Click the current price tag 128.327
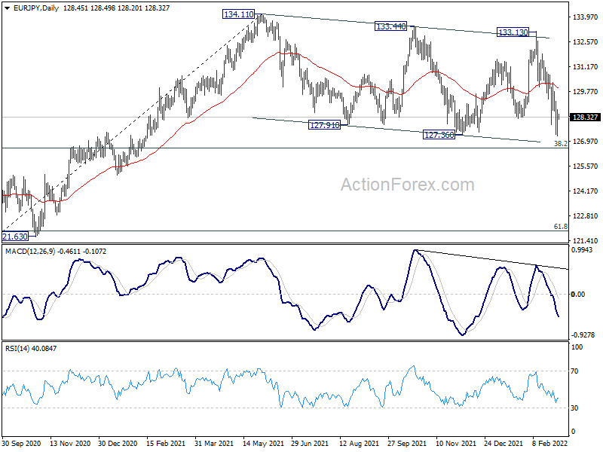Image resolution: width=603 pixels, height=452 pixels. point(585,117)
